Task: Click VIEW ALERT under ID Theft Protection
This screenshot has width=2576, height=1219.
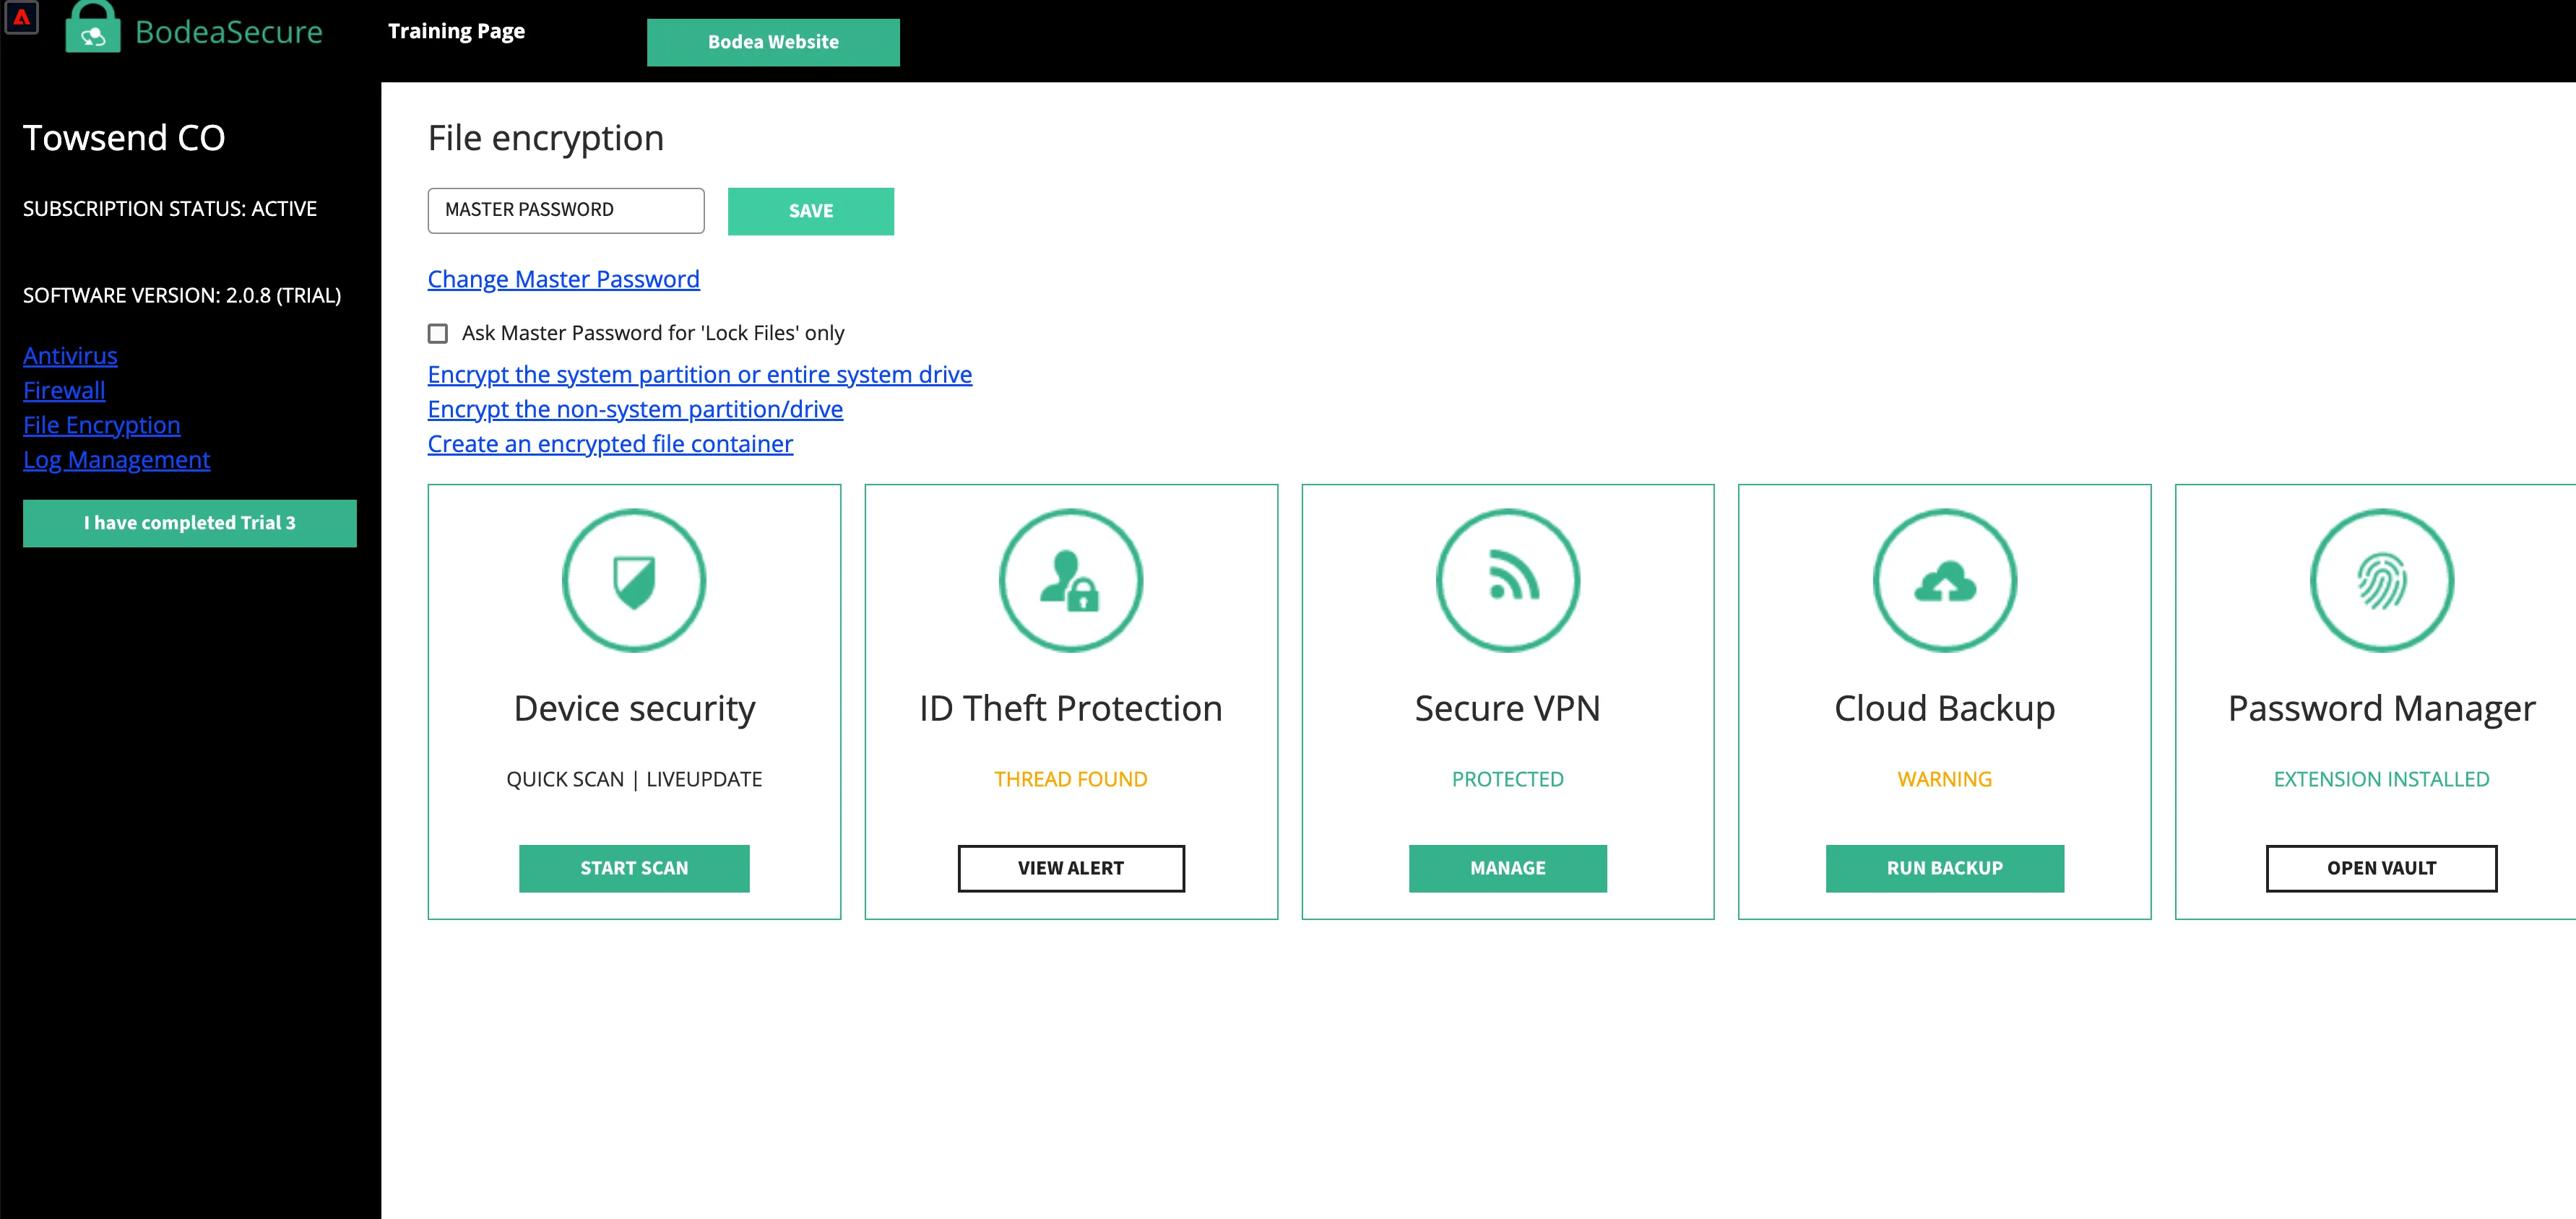Action: 1071,868
